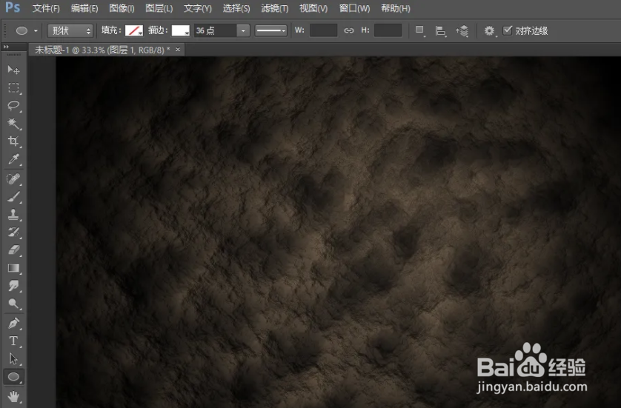Close the 未标题-1 document tab
Viewport: 621px width, 408px height.
[x=178, y=50]
